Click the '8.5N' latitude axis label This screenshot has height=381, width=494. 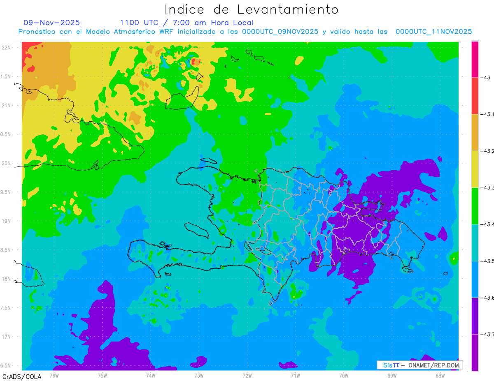point(6,250)
